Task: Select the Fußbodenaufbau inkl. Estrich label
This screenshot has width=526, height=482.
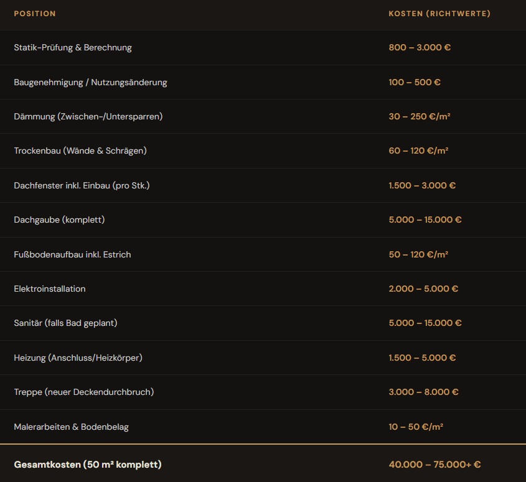Action: [72, 254]
